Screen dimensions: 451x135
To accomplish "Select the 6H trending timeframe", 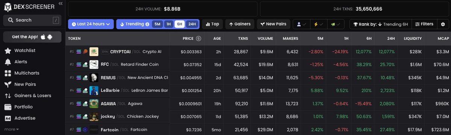I will tap(180, 24).
